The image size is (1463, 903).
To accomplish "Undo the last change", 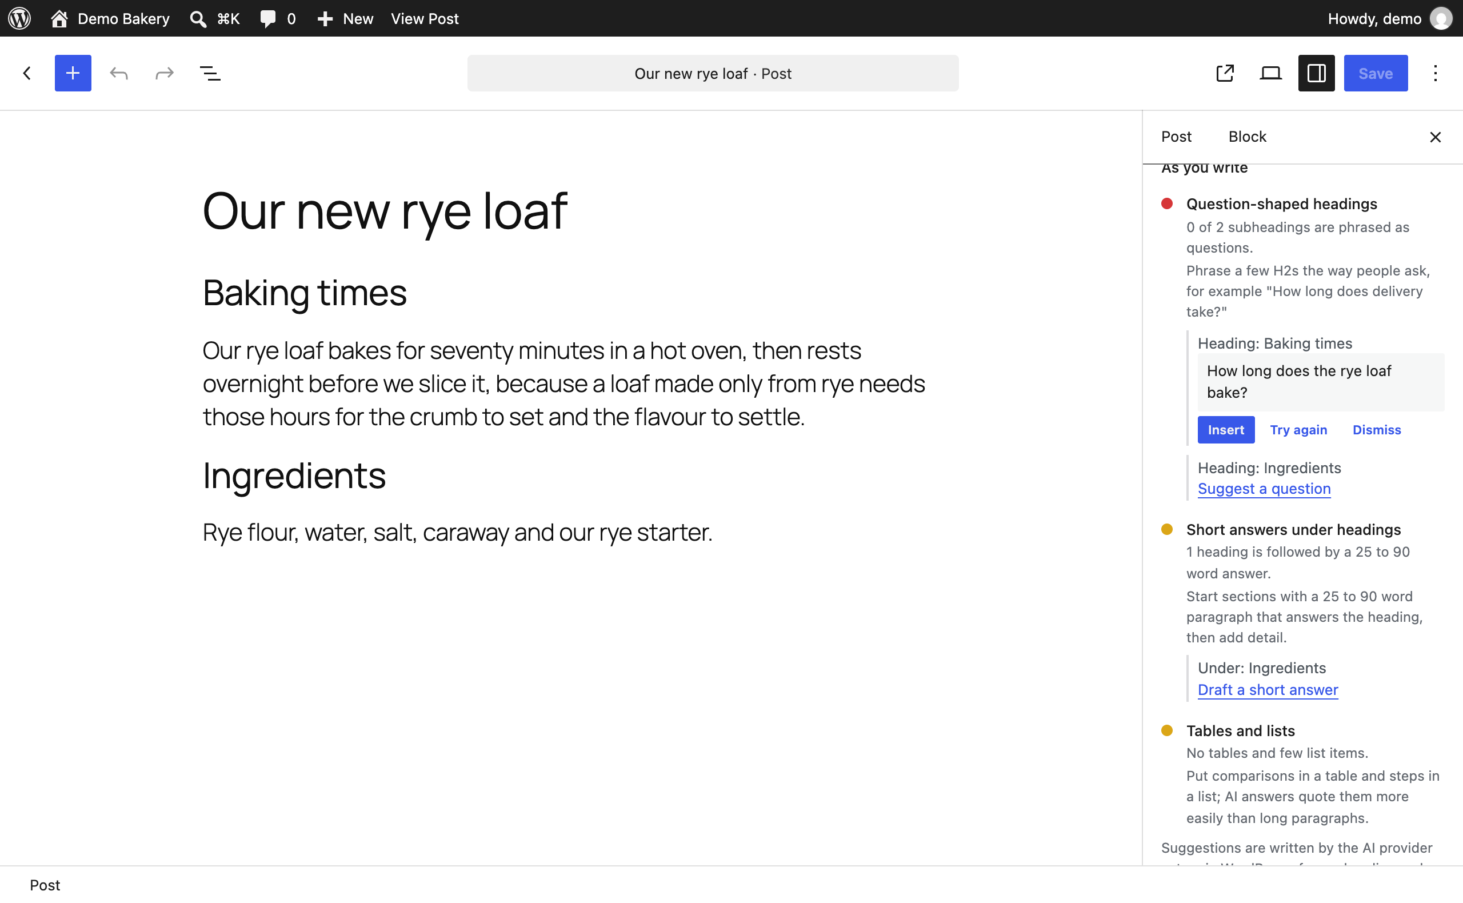I will [119, 73].
